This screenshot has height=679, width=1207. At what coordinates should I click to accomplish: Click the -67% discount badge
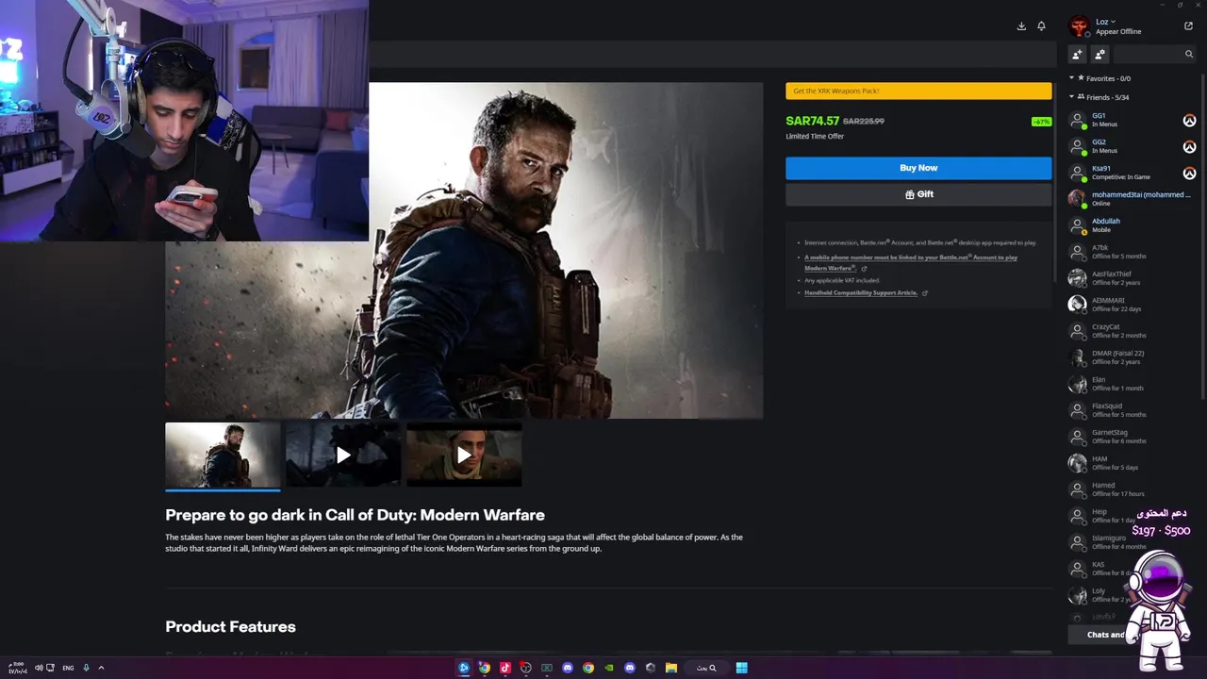pos(1041,122)
